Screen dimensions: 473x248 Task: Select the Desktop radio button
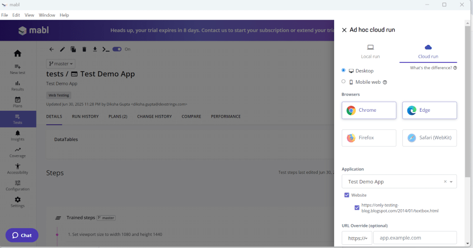343,70
